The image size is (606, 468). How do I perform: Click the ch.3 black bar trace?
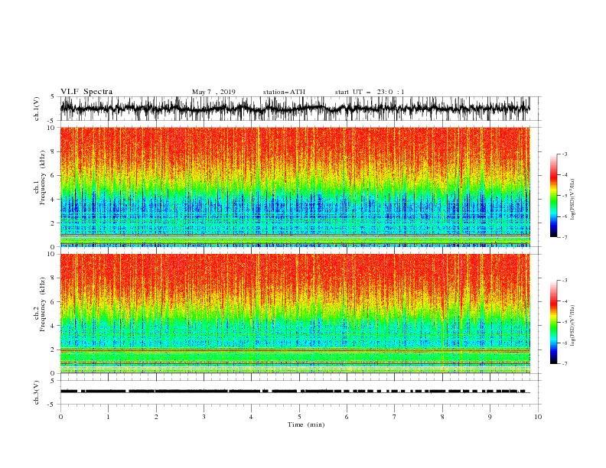point(295,392)
